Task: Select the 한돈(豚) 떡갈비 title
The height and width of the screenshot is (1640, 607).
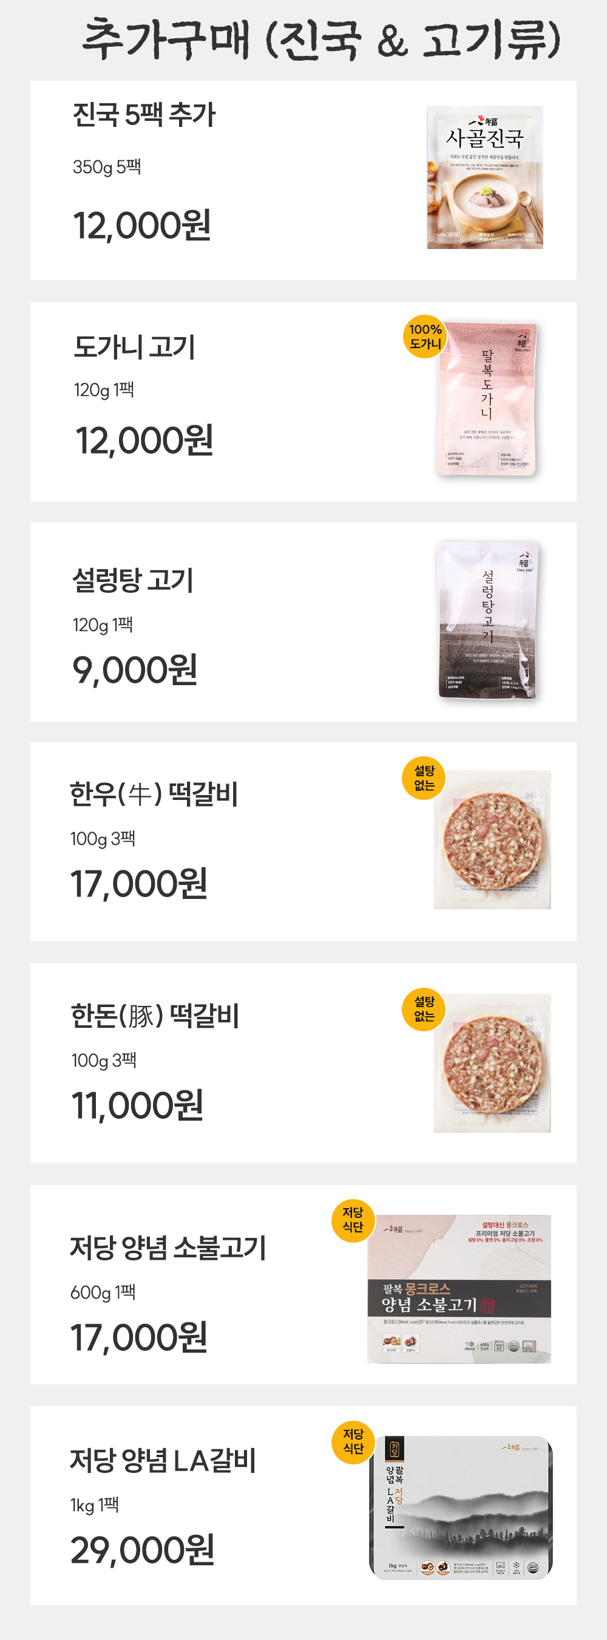Action: (155, 1016)
